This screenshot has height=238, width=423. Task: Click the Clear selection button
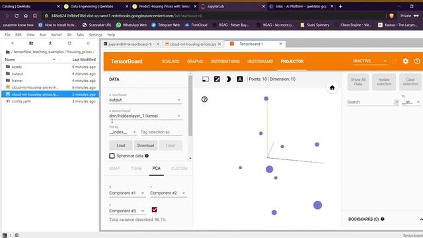pyautogui.click(x=410, y=82)
